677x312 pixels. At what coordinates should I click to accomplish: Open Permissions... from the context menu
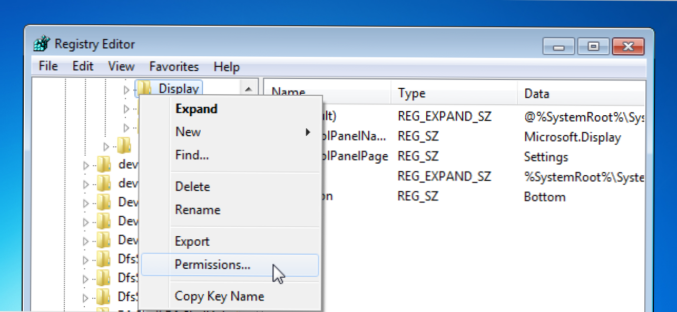coord(212,265)
